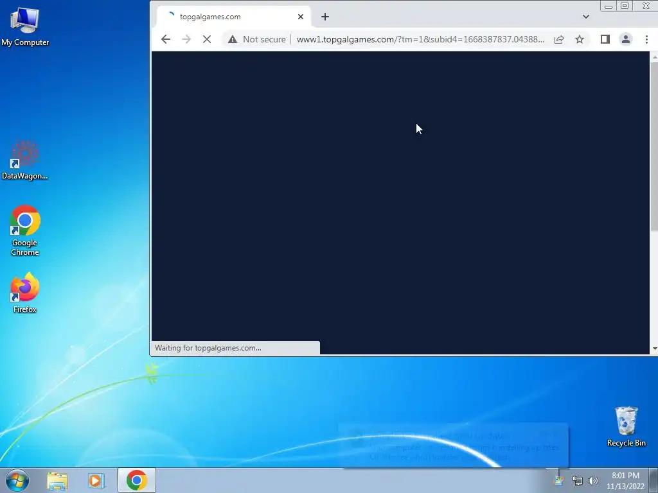
Task: Click the network tray icon
Action: point(578,481)
